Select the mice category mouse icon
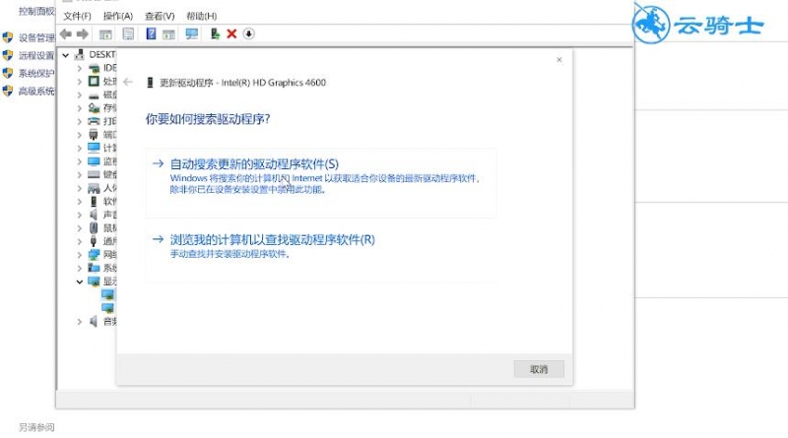Screen dimensions: 788x438 [94, 227]
